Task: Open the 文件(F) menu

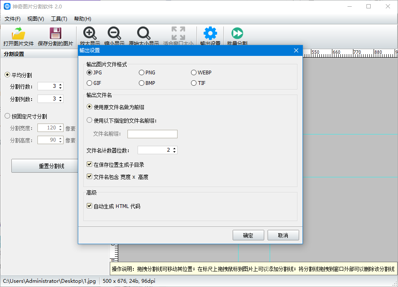Action: click(x=13, y=19)
